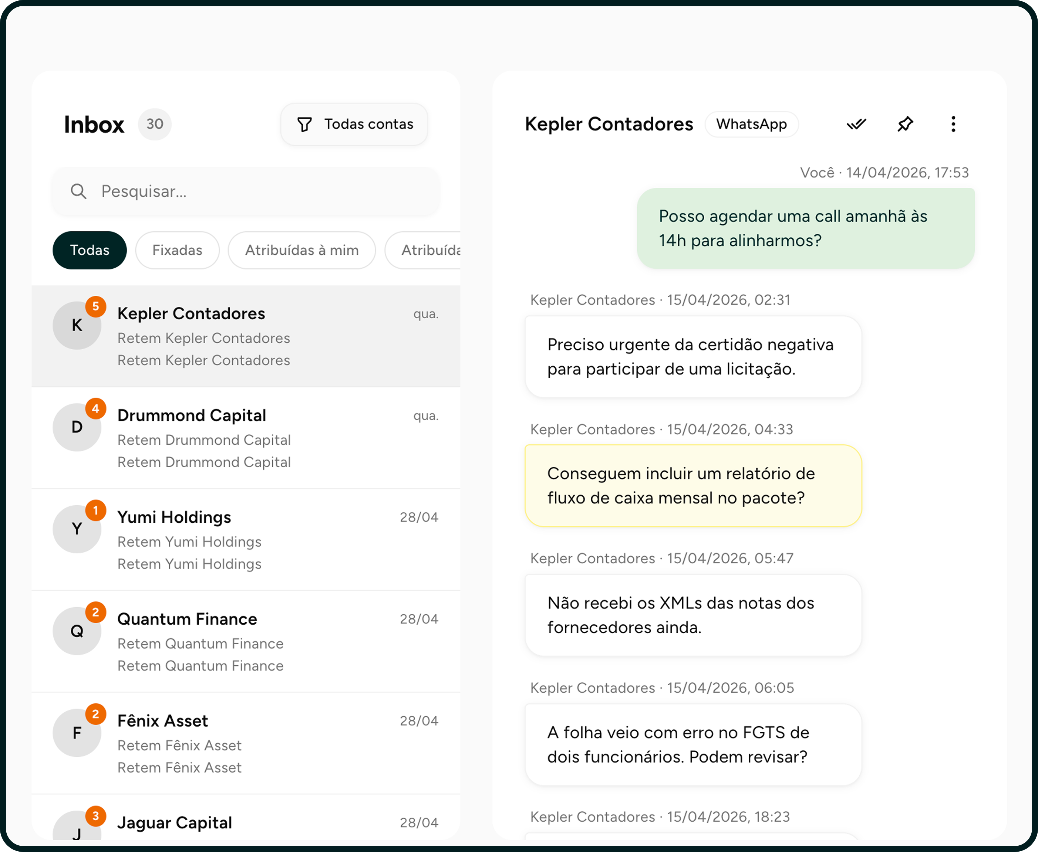Click the message about agendar uma call
This screenshot has width=1038, height=852.
(x=806, y=228)
